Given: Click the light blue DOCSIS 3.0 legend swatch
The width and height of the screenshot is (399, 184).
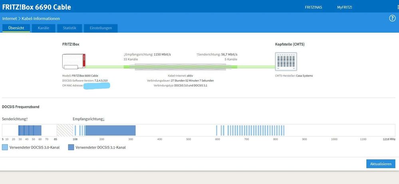Looking at the screenshot, I should pyautogui.click(x=5, y=147).
